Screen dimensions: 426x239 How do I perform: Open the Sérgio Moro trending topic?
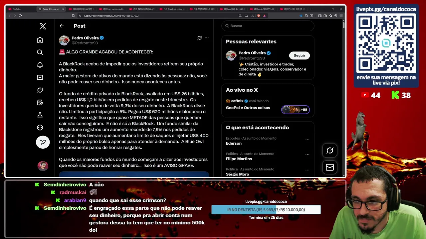click(x=237, y=174)
